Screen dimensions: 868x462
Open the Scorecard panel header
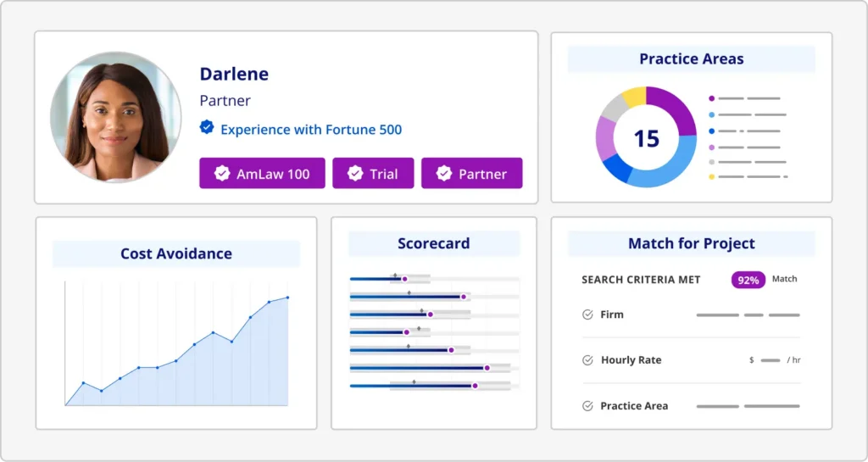tap(433, 244)
